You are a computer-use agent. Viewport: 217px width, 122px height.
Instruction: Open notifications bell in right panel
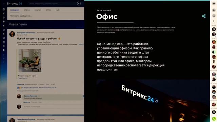(x=214, y=10)
